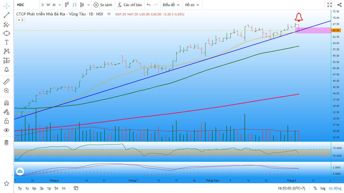Click the 'So sánh' compare button

(103, 5)
